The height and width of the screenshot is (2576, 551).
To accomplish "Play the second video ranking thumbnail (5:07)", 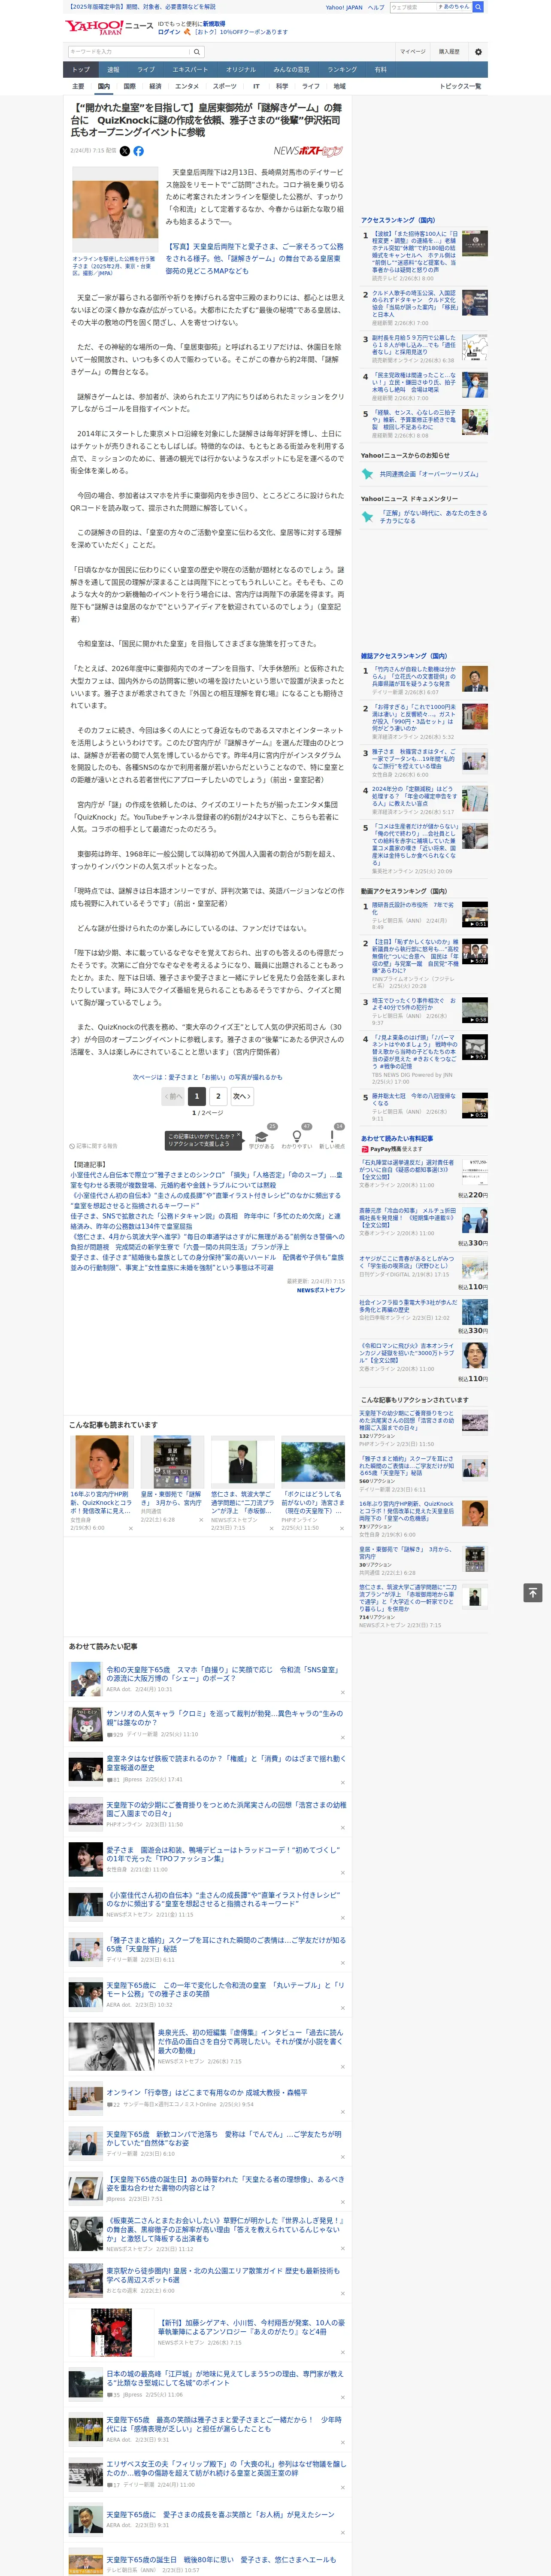I will coord(475,951).
